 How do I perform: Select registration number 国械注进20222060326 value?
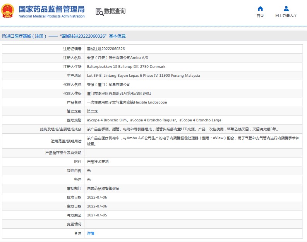pyautogui.click(x=106, y=49)
